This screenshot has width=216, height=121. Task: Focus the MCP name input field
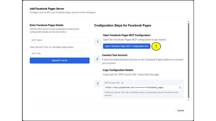pyautogui.click(x=60, y=40)
